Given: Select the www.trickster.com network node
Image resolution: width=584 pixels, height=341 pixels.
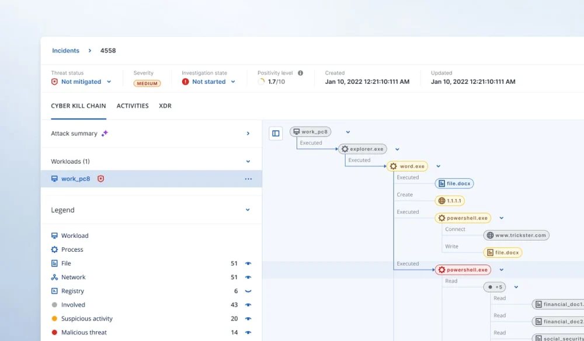Looking at the screenshot, I should [516, 235].
